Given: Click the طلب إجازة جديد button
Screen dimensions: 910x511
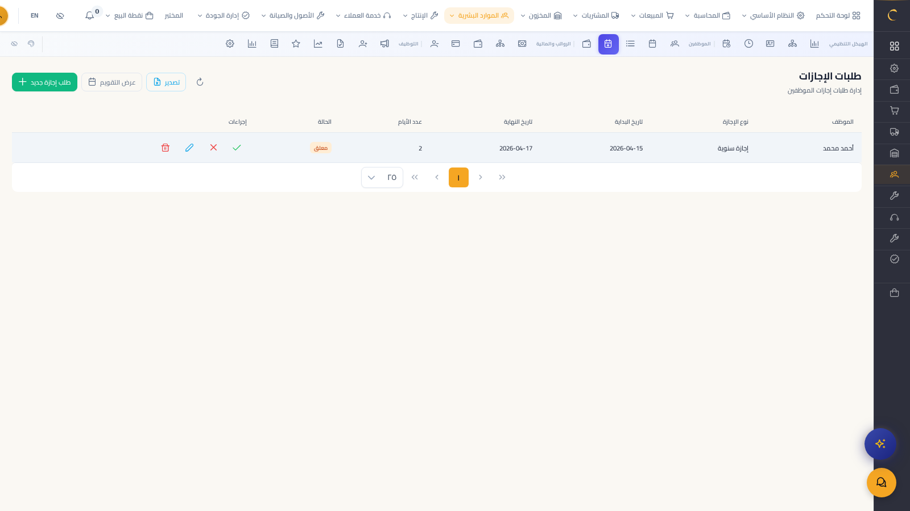Looking at the screenshot, I should coord(44,82).
